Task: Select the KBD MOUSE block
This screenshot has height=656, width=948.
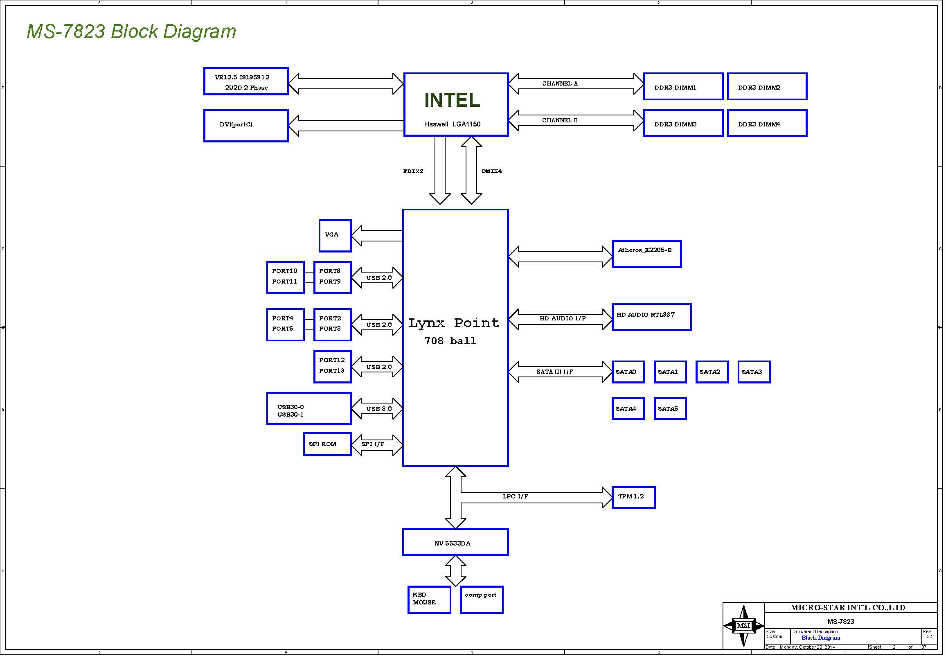Action: 429,600
